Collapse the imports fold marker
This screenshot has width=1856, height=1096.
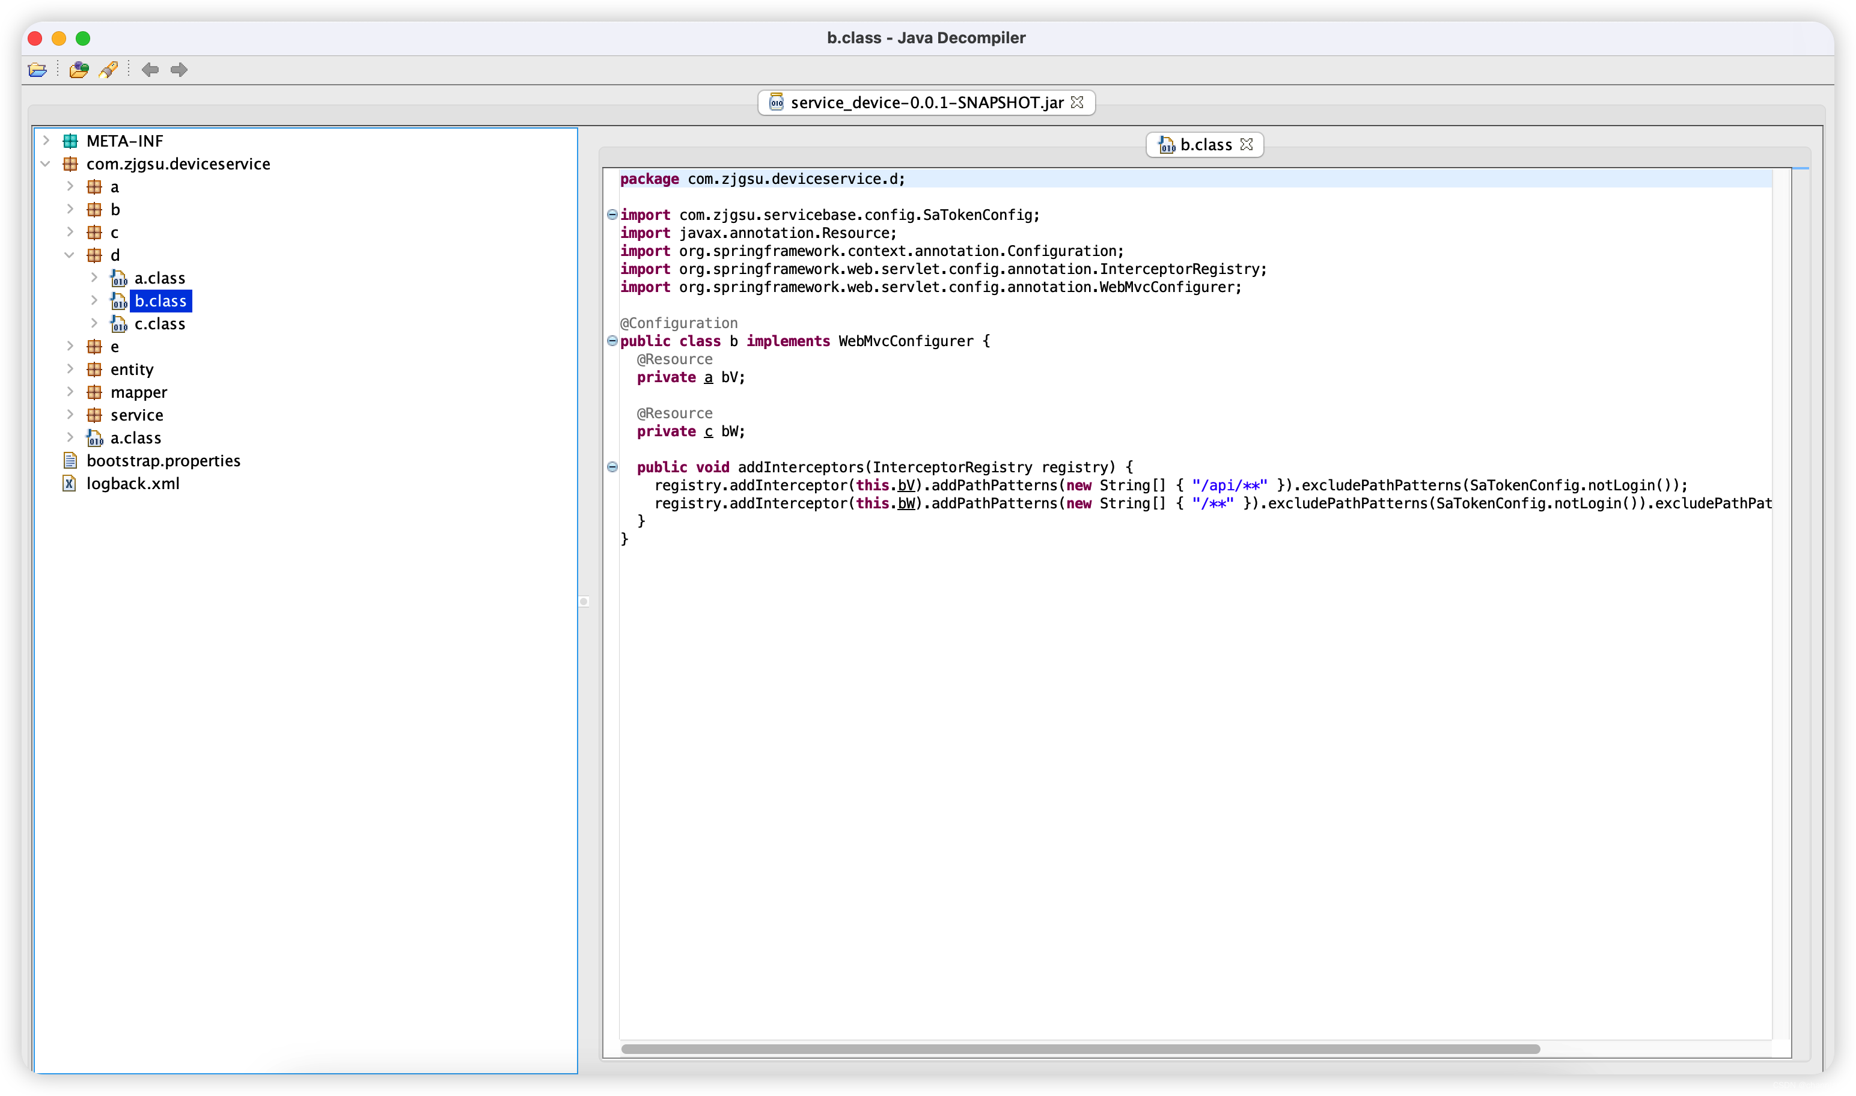coord(612,215)
